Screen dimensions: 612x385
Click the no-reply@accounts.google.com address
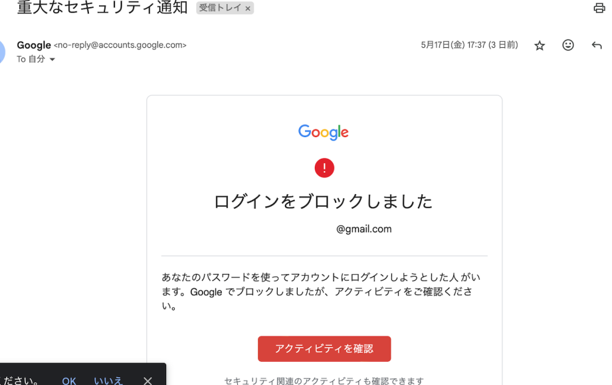(120, 45)
